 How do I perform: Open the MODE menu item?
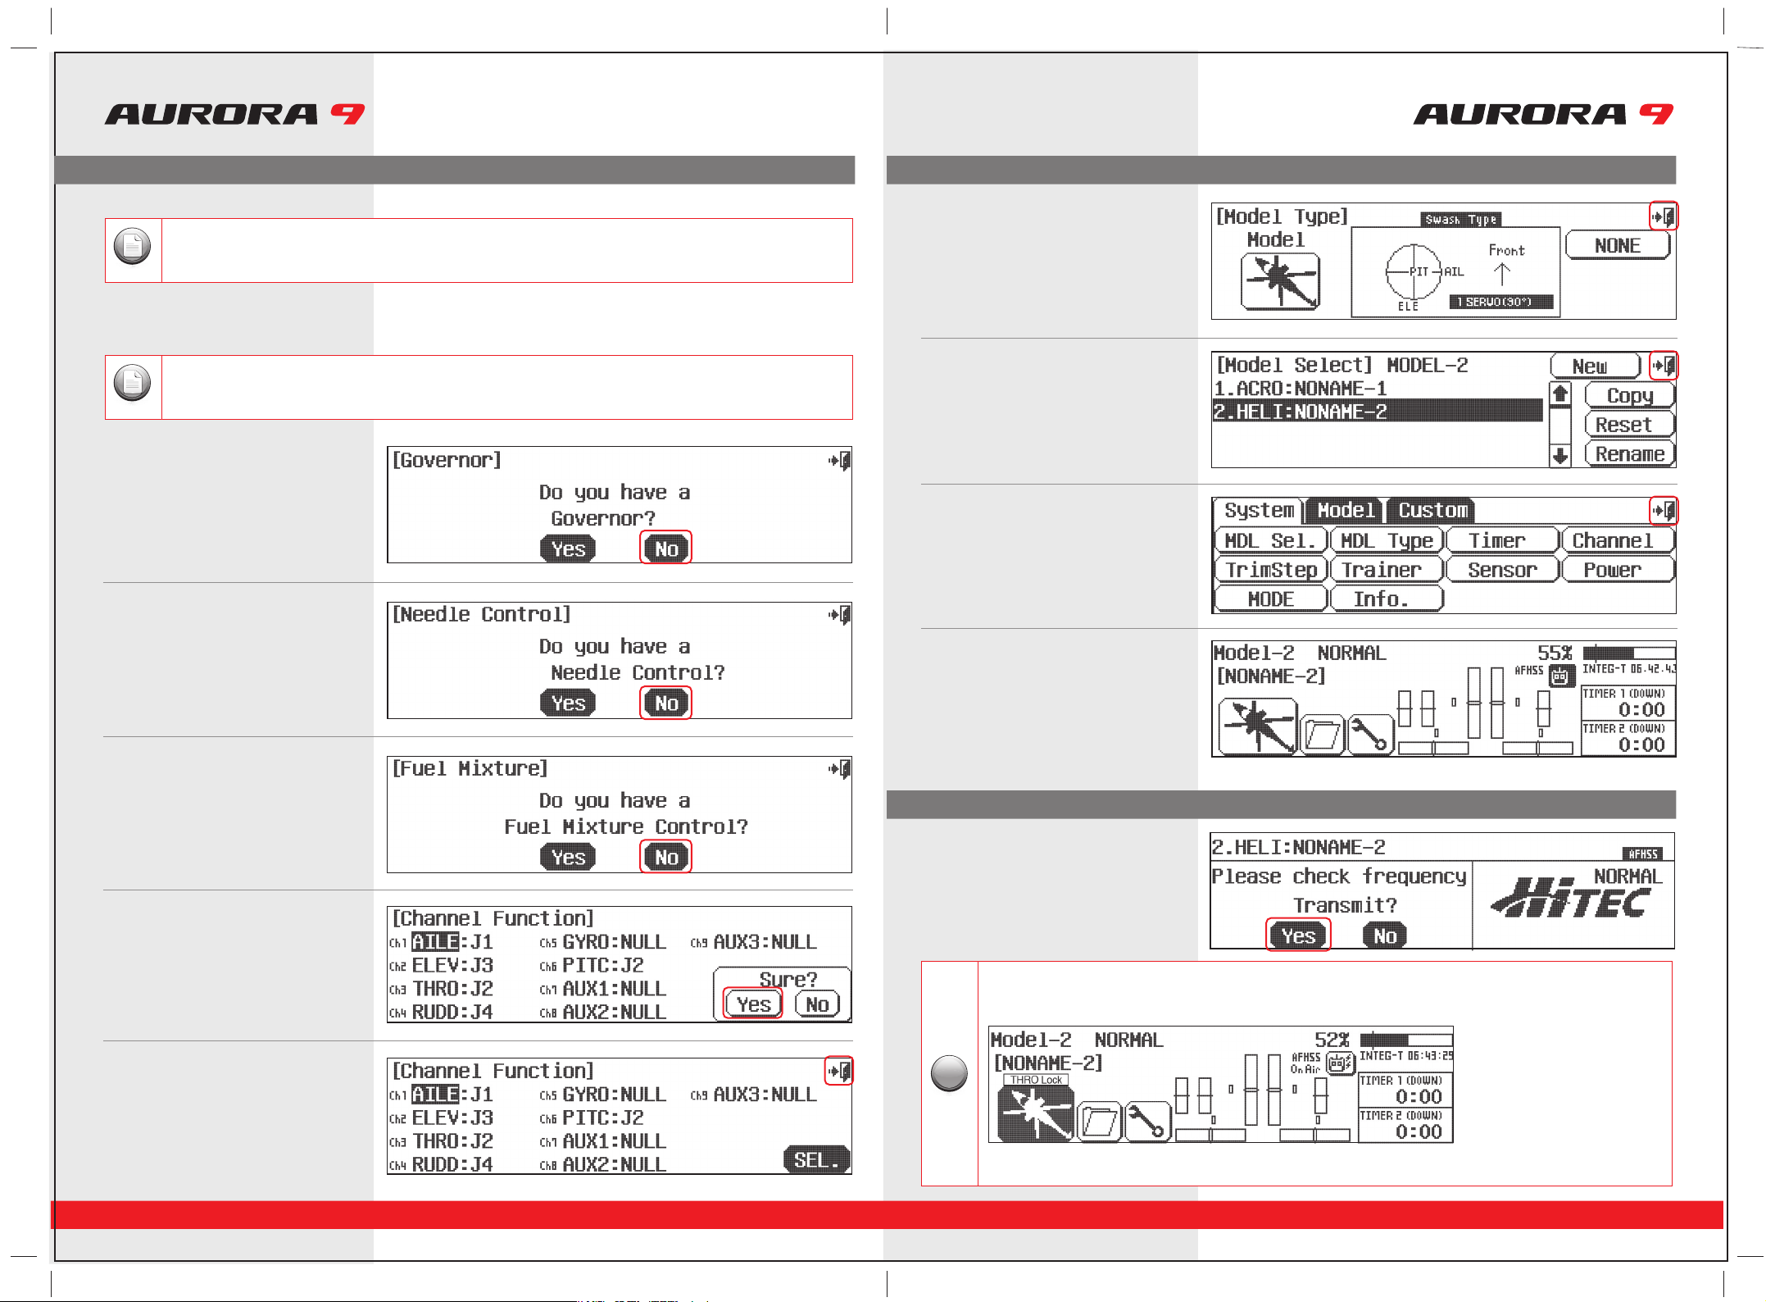[x=1270, y=599]
